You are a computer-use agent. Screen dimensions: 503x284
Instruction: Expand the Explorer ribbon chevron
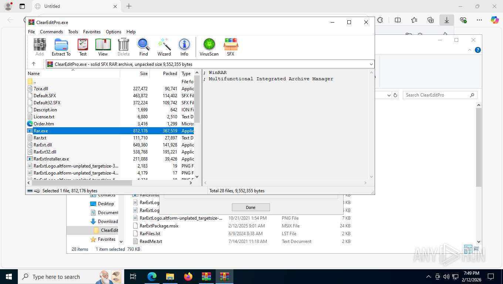coord(470,50)
